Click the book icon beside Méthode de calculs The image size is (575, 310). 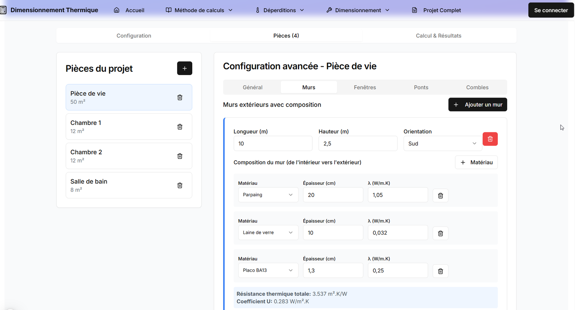pyautogui.click(x=169, y=10)
